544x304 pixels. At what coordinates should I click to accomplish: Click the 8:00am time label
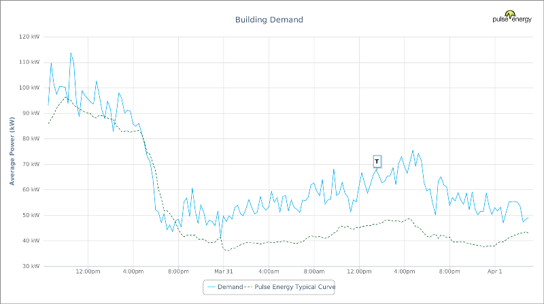(x=314, y=271)
